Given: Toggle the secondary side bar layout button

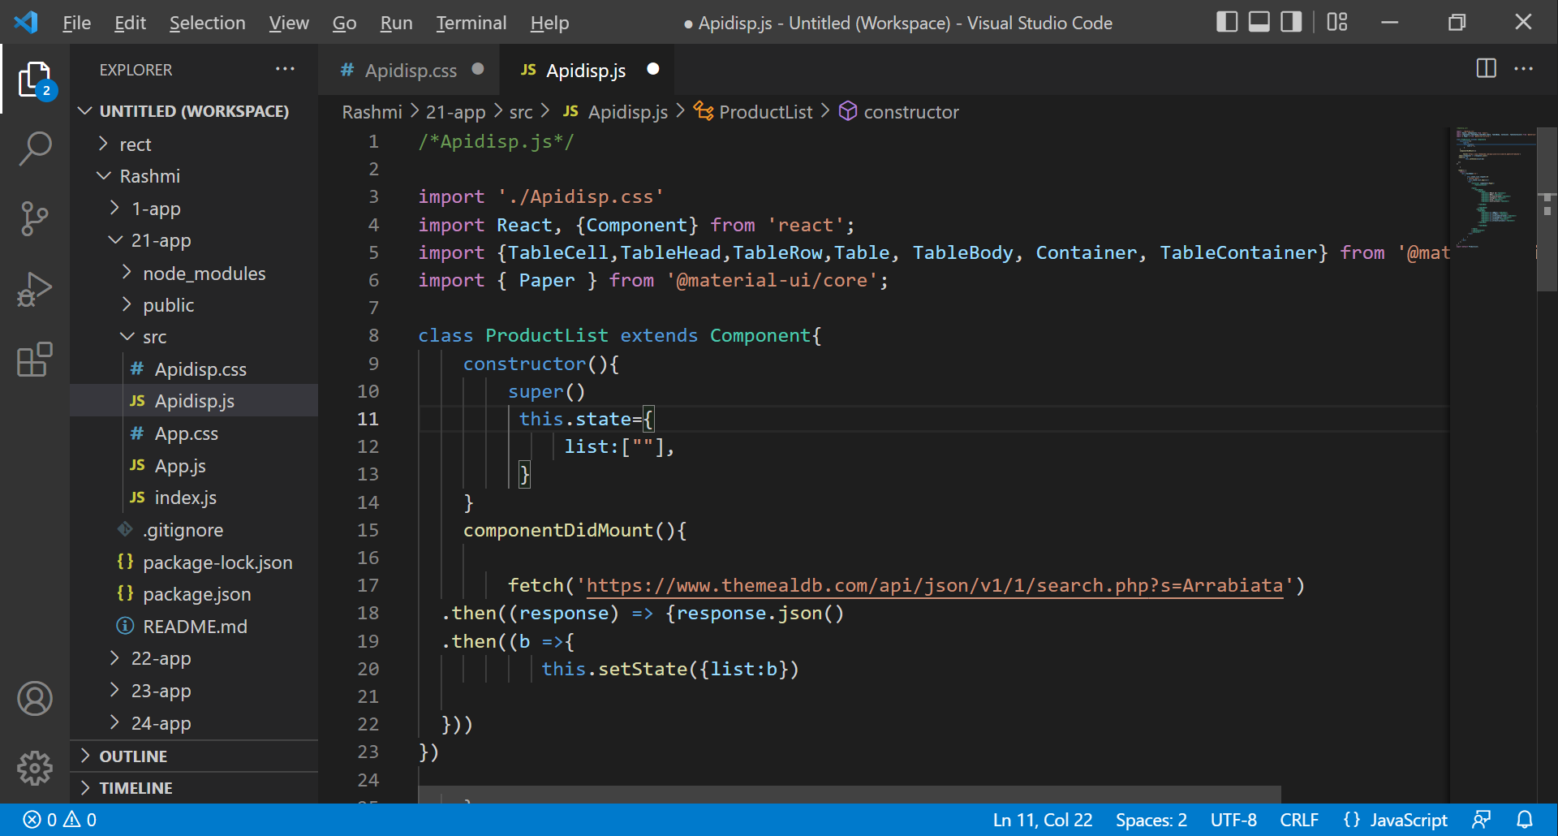Looking at the screenshot, I should (1291, 22).
